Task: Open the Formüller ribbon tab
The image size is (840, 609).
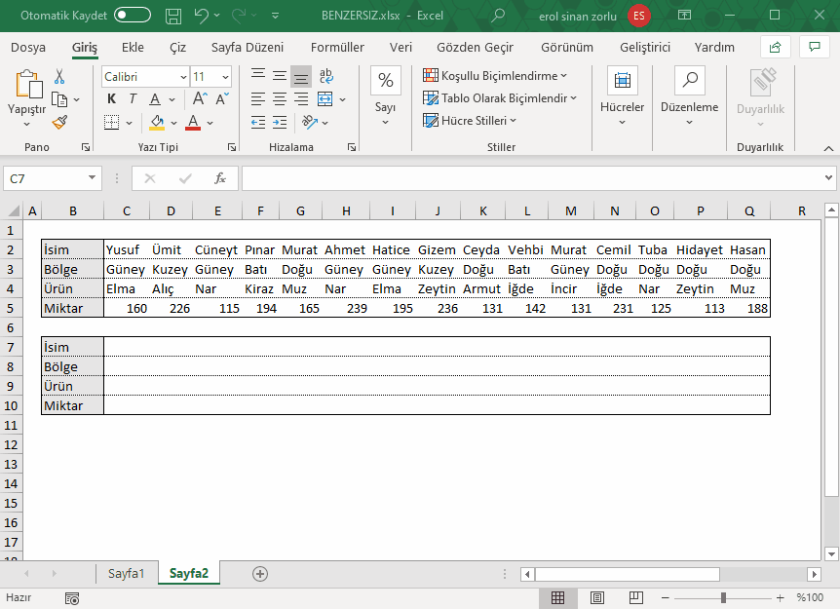Action: [x=337, y=47]
